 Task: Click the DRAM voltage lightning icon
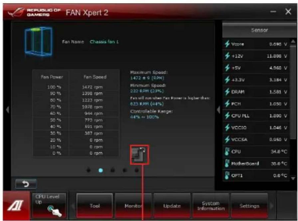[x=227, y=92]
